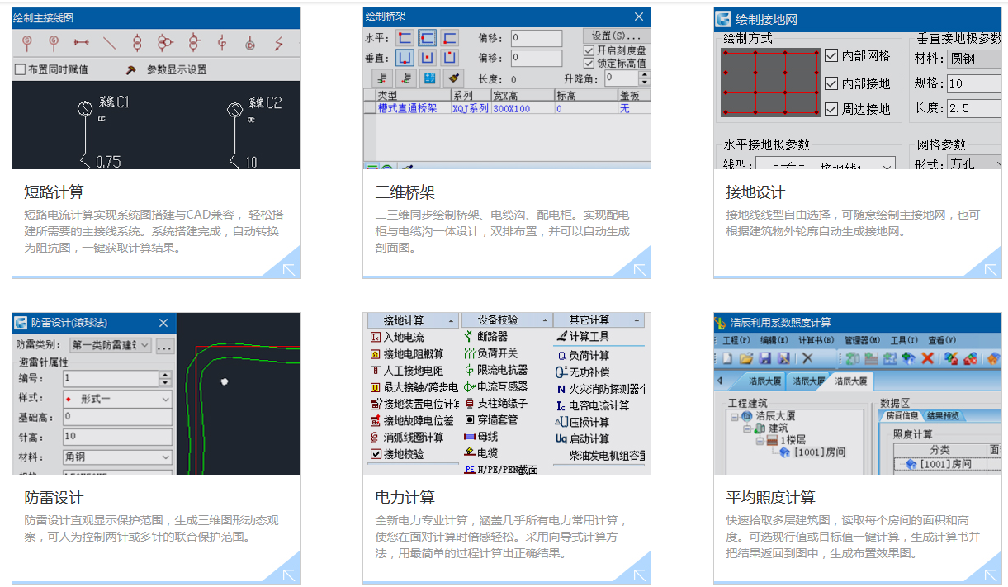Open 工具(T) menu

click(904, 340)
